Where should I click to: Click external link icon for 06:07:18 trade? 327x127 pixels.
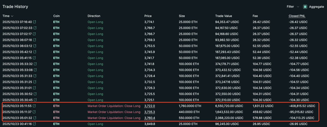click(35, 40)
